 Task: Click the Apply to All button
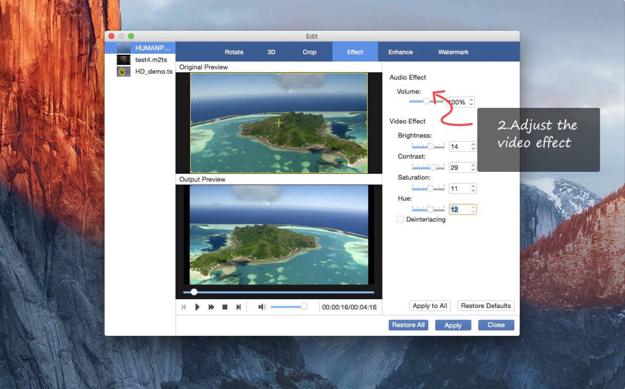430,306
